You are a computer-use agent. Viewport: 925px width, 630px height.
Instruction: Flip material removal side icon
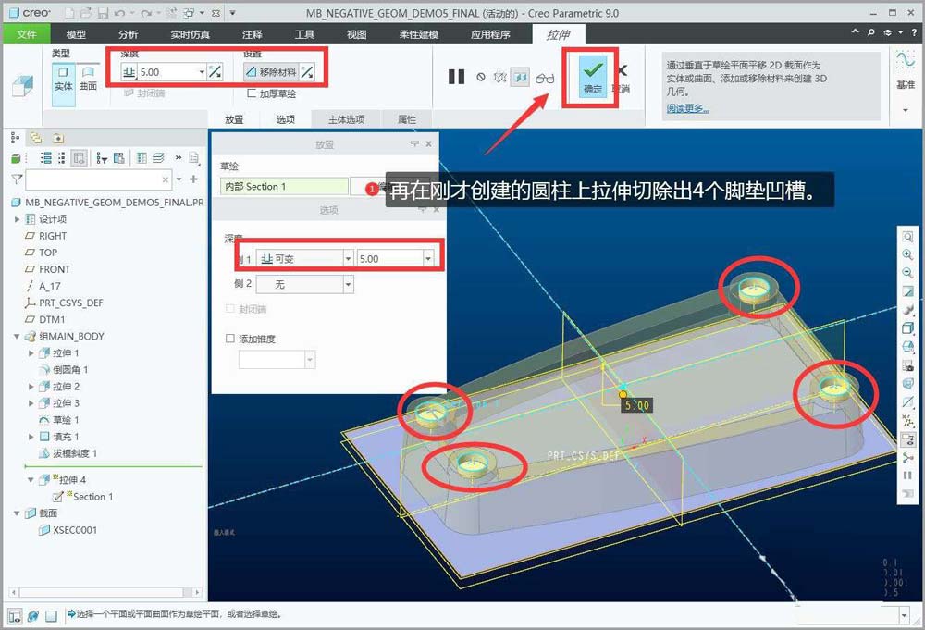point(307,72)
